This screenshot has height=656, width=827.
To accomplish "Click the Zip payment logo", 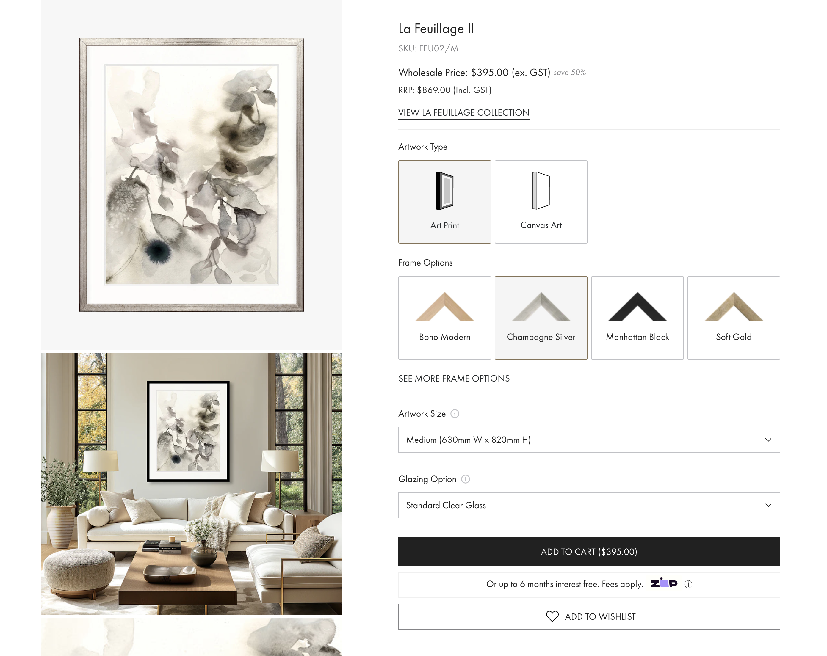I will [664, 583].
